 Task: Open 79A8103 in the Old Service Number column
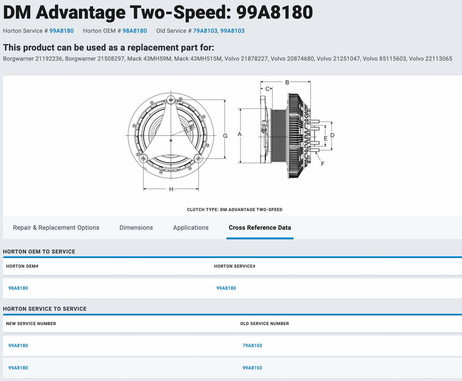(x=252, y=345)
